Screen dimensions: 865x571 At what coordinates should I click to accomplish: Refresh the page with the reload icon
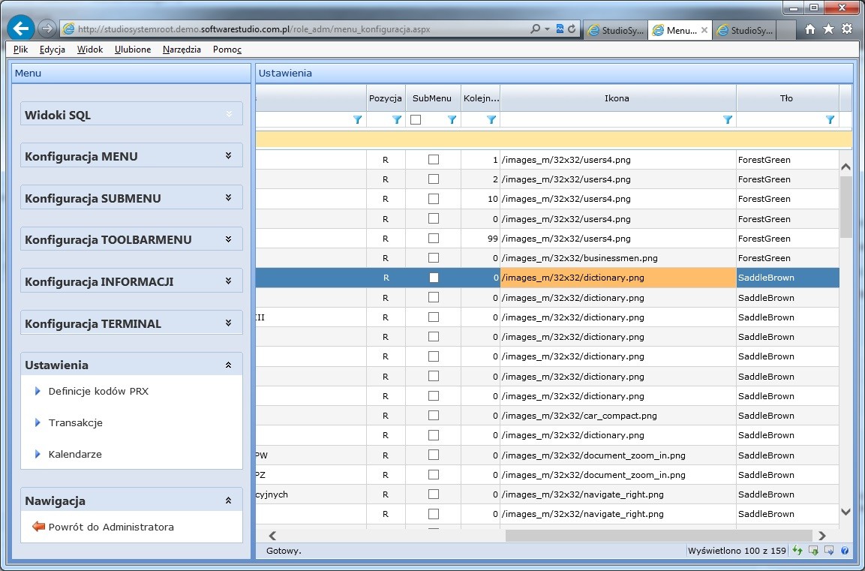click(x=572, y=29)
